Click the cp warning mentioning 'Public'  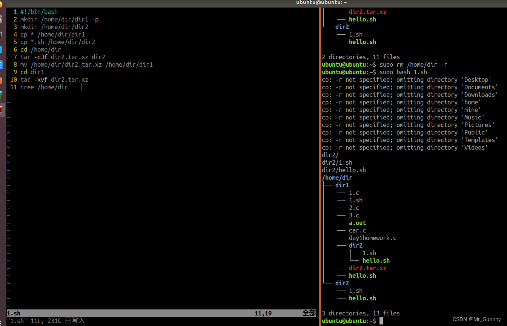405,132
